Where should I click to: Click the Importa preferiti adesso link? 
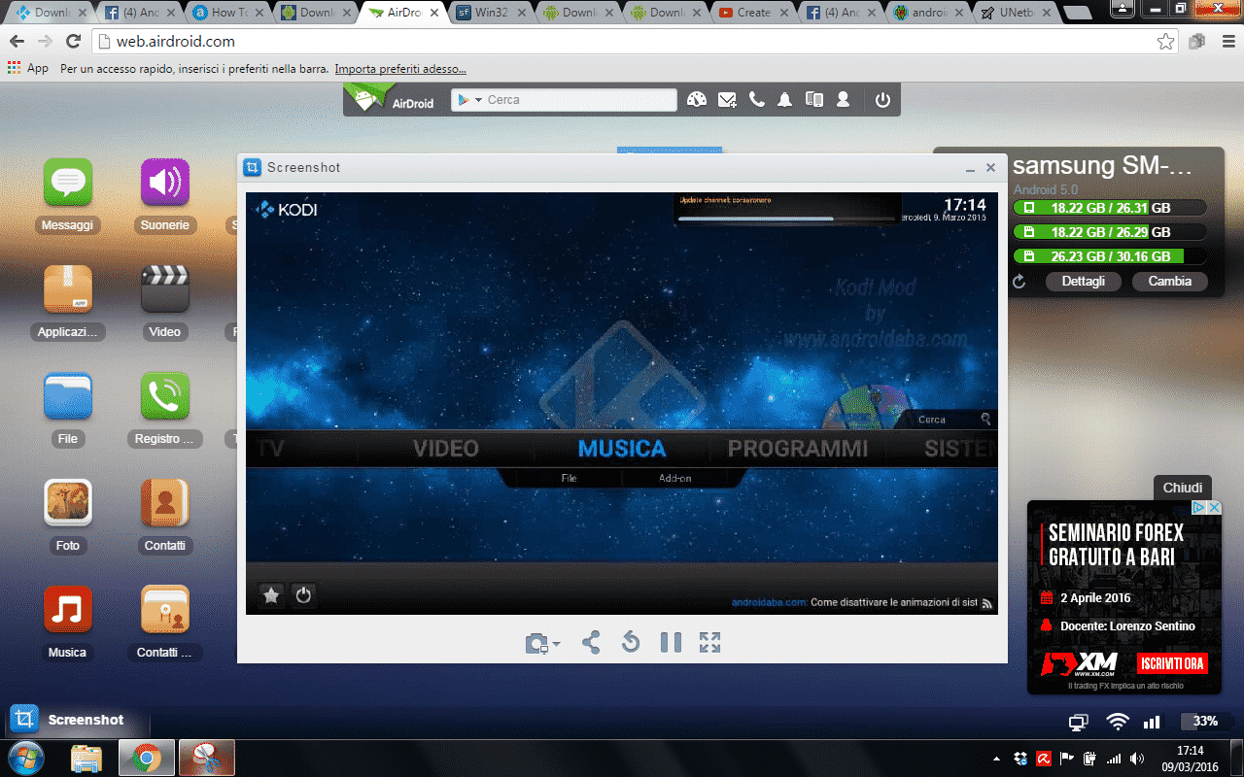[x=400, y=69]
